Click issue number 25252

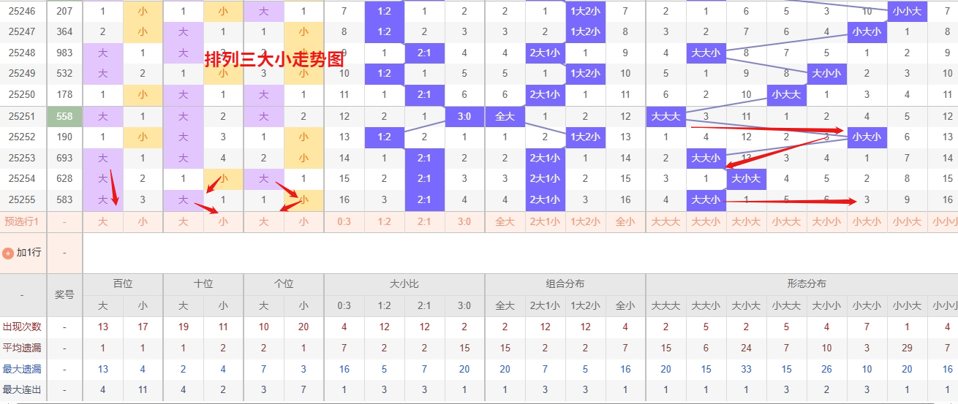click(x=22, y=137)
